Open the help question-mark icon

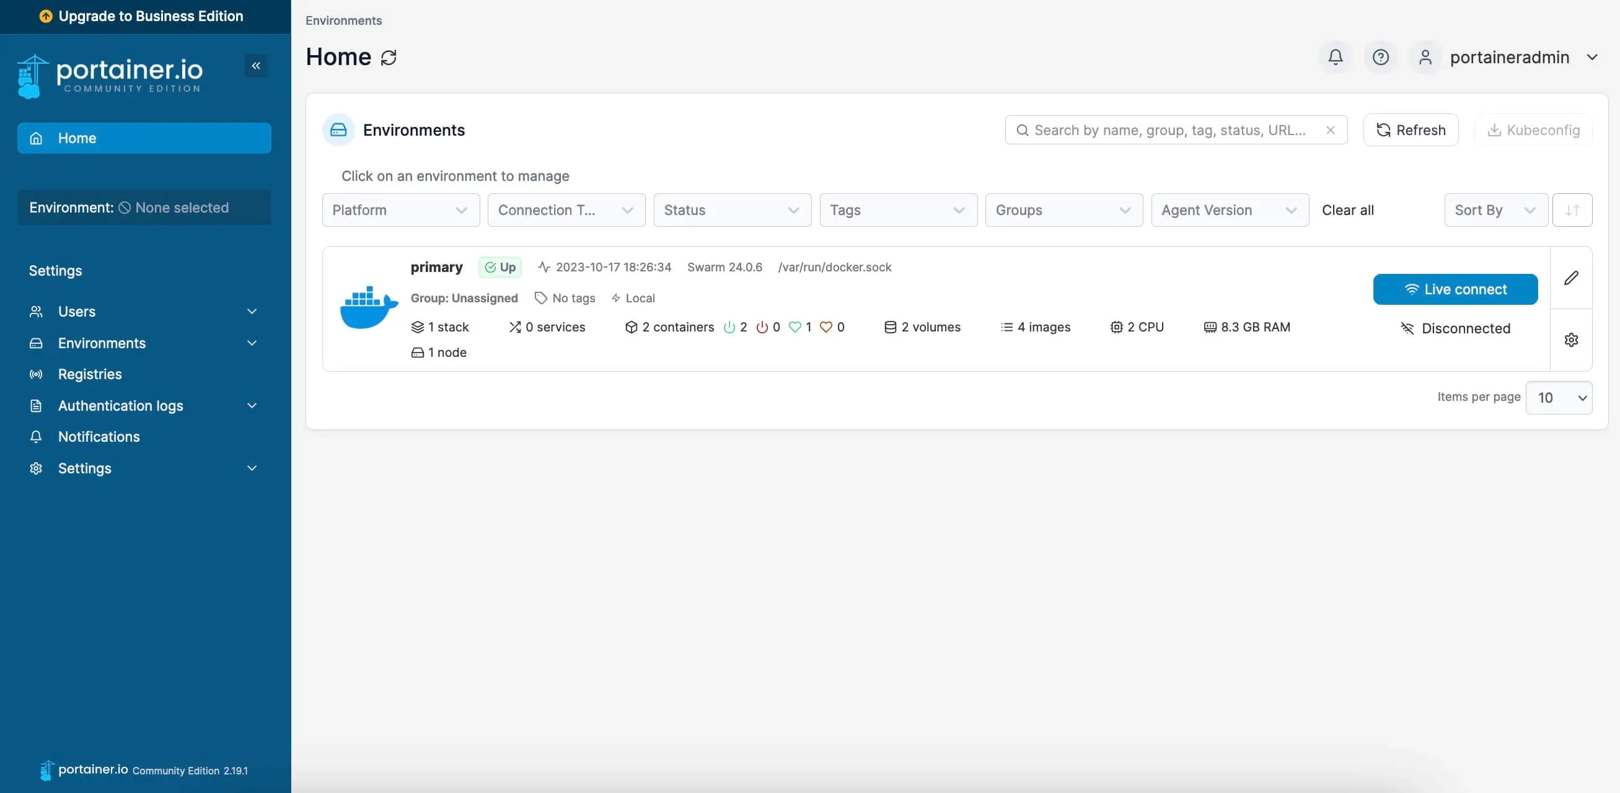[x=1380, y=57]
